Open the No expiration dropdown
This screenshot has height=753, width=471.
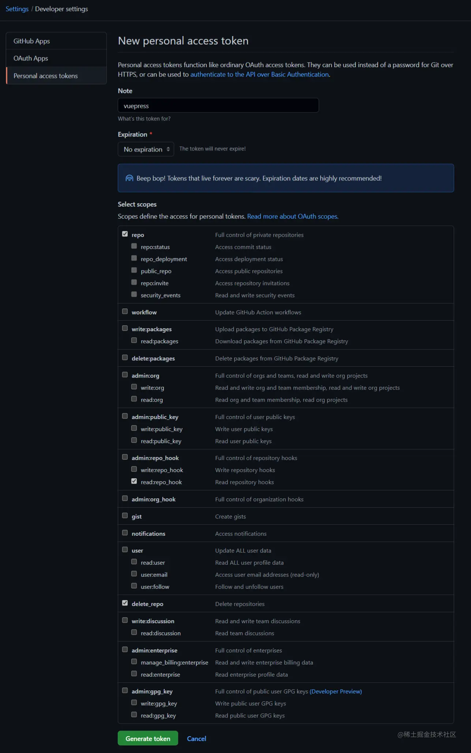coord(146,149)
